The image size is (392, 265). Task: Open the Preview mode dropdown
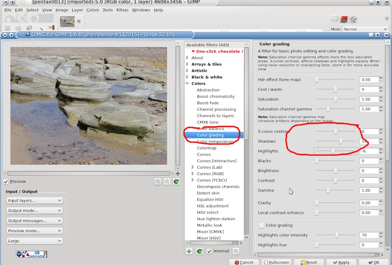coord(35,231)
